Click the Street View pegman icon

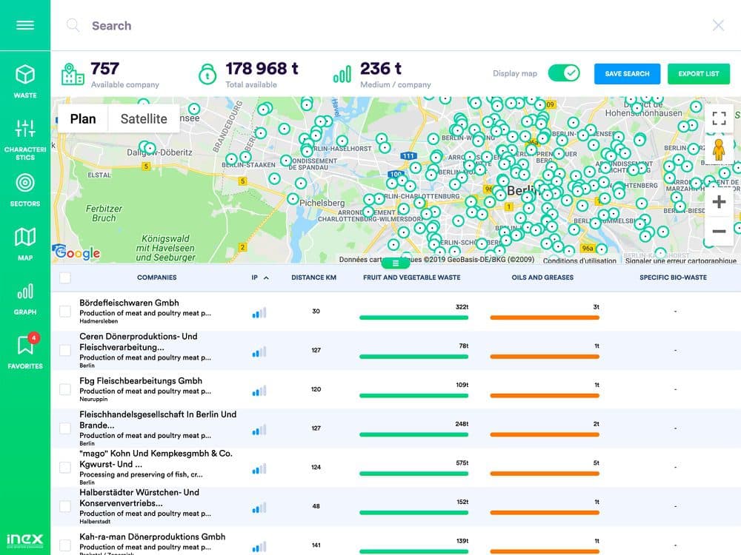718,150
